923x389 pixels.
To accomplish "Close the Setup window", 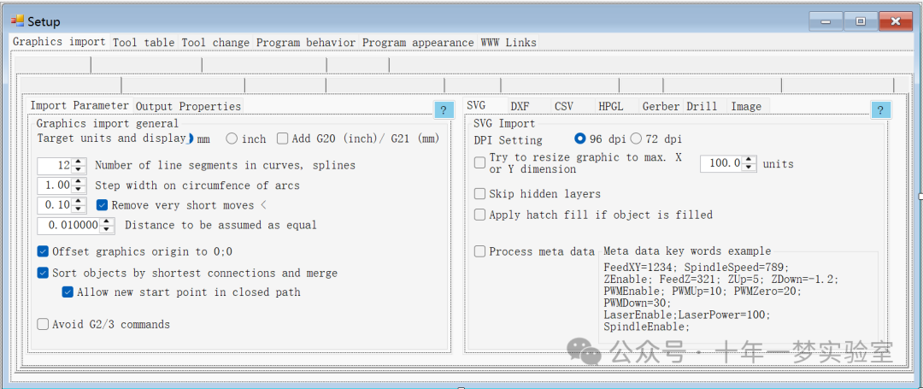I will pos(896,21).
